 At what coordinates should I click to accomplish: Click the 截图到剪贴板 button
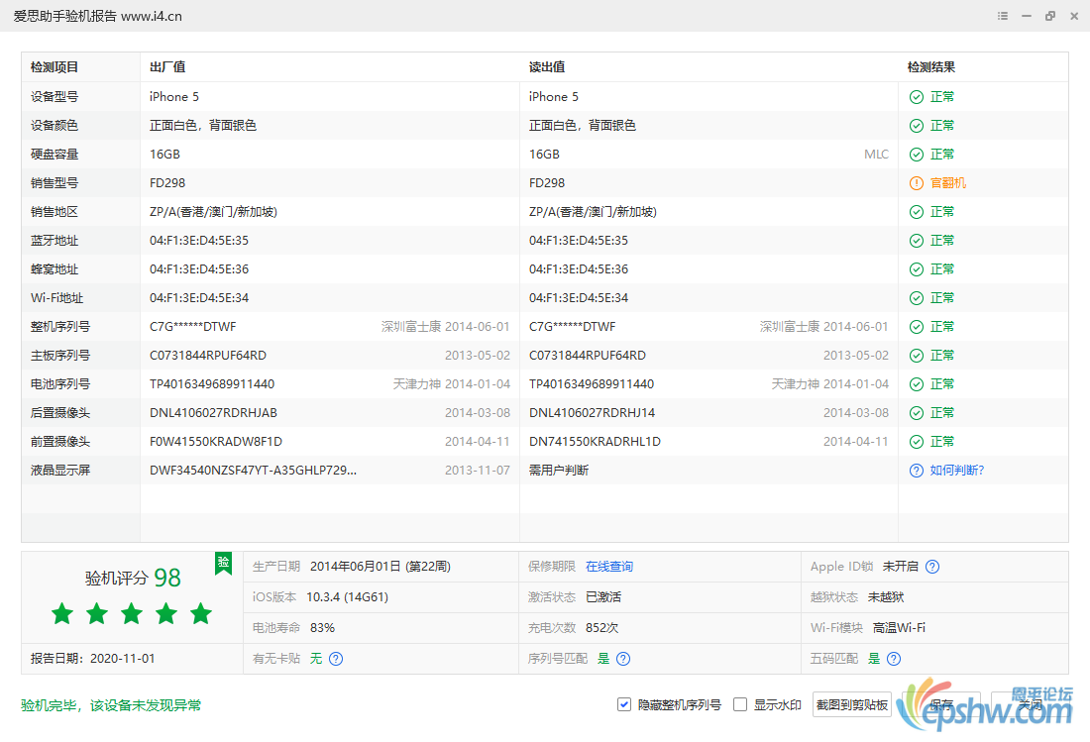coord(851,704)
